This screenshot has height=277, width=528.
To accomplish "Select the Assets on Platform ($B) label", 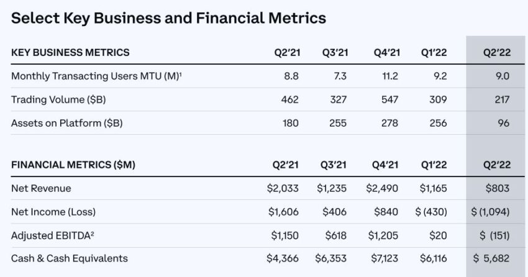I will [66, 123].
